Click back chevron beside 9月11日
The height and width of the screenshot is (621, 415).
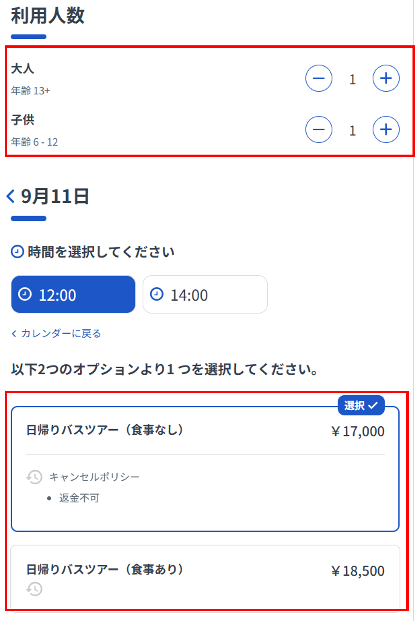[11, 196]
